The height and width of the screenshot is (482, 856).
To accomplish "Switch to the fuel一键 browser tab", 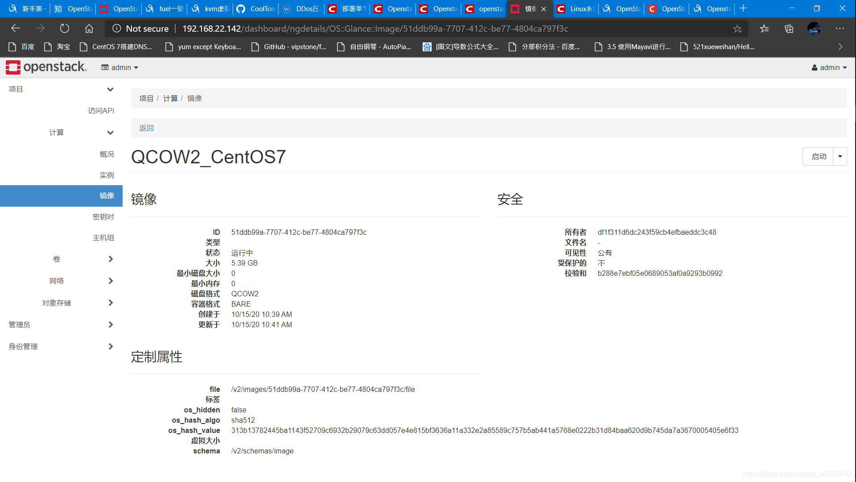I will click(164, 9).
